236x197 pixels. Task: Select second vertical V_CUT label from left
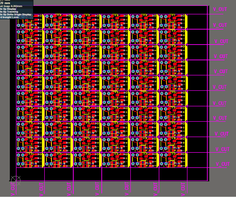coord(69,189)
